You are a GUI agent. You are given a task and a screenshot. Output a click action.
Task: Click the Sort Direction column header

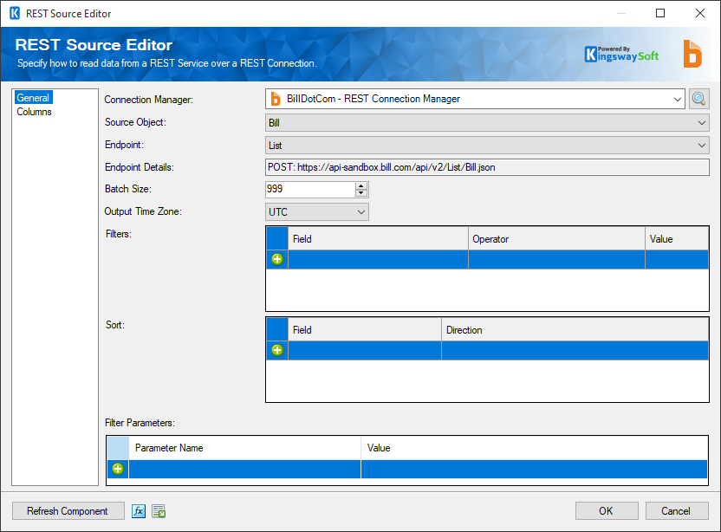[x=575, y=330]
